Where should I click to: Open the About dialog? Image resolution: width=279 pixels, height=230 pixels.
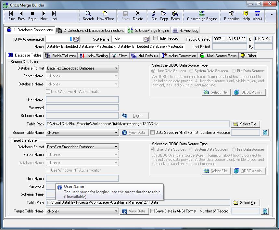coord(257,16)
